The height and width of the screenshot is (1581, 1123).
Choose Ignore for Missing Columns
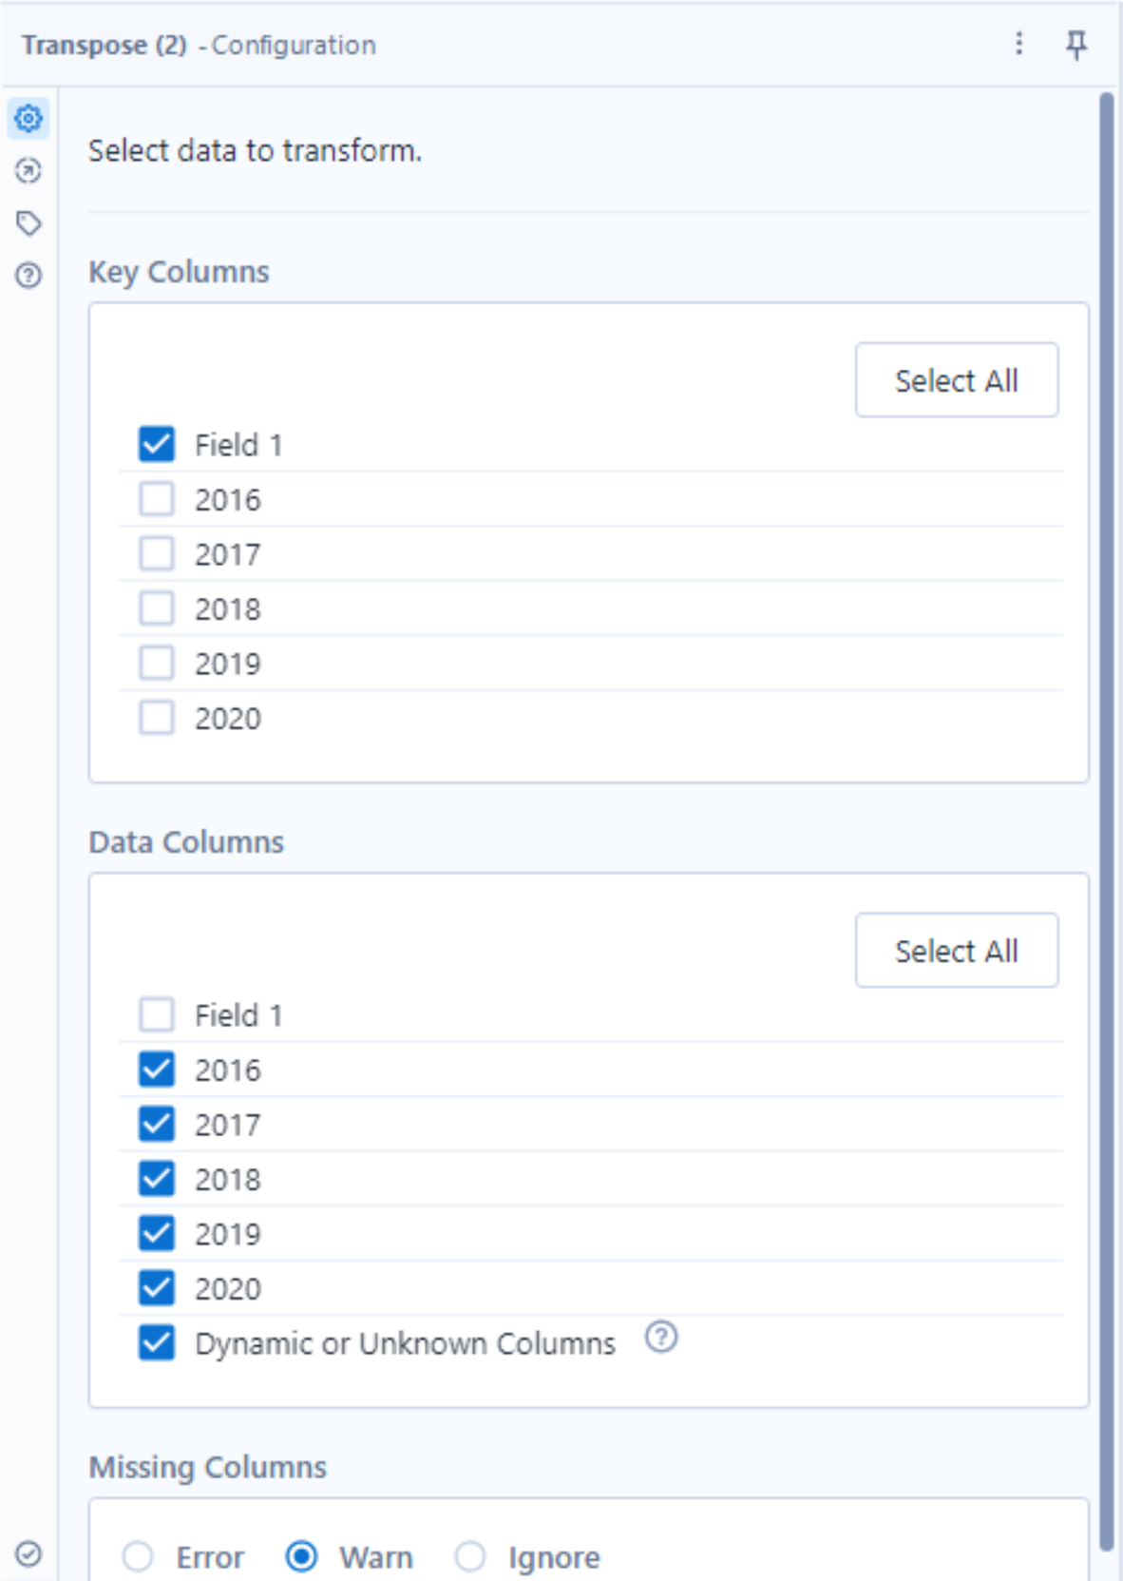[x=470, y=1556]
